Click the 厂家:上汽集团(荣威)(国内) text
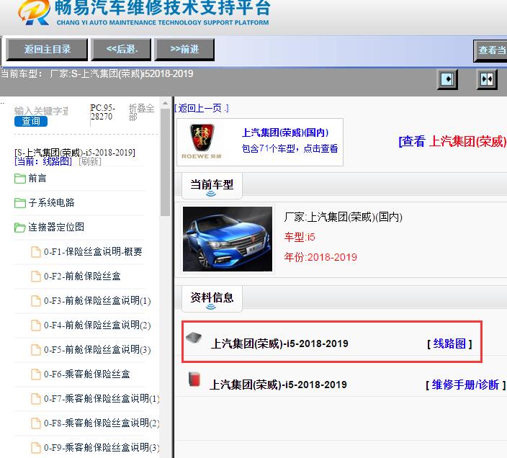507x458 pixels. coord(343,217)
